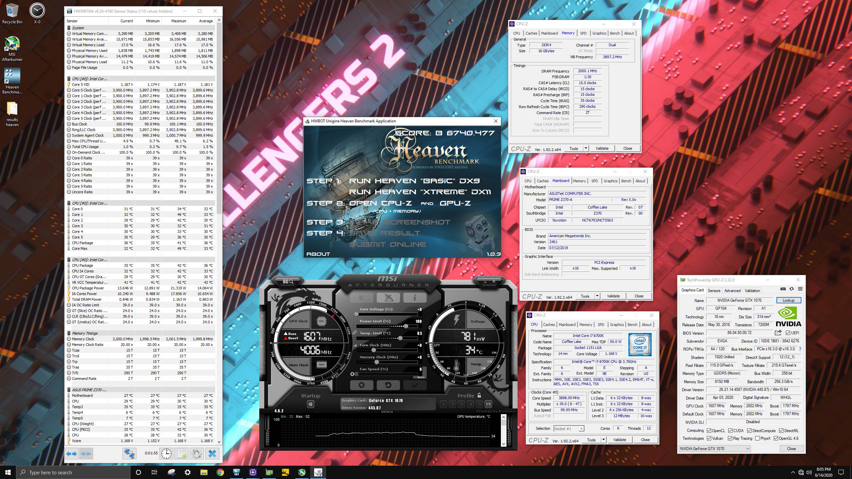Reset HWiNFO timer with clock icon

tap(166, 454)
